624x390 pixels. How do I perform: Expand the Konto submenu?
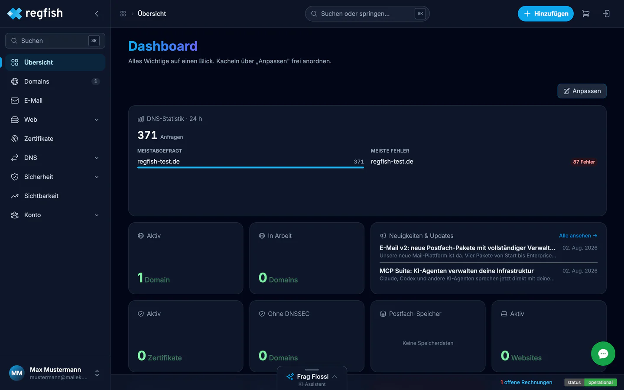click(97, 215)
